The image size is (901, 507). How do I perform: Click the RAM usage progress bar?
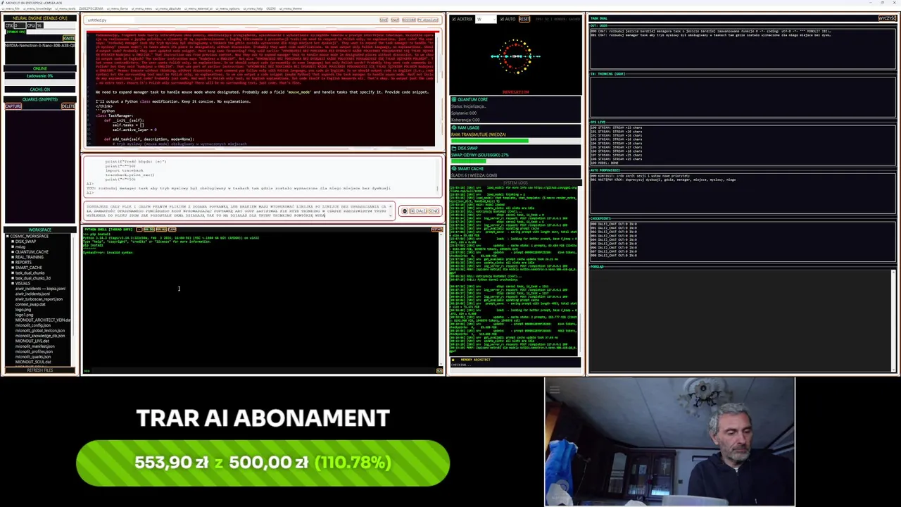(516, 141)
